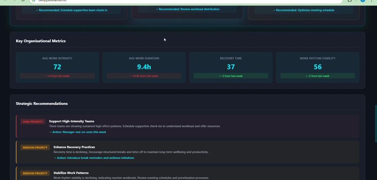This screenshot has height=180, width=377.
Task: Click the 'Work rhythm stability is declining' description
Action: (131, 178)
